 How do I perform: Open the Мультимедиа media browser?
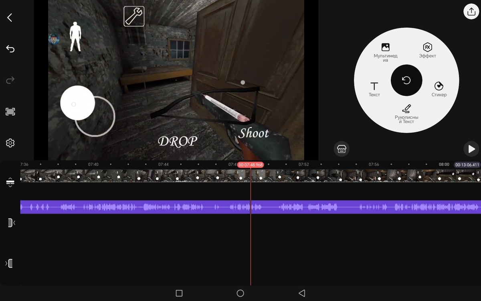385,53
